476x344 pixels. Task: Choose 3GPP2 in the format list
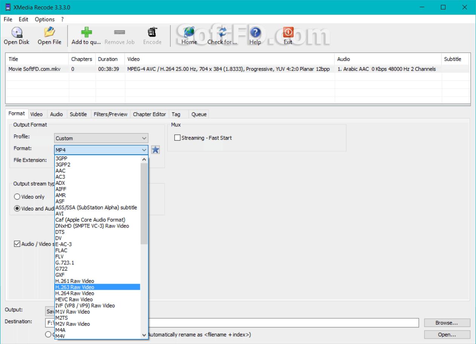point(97,165)
